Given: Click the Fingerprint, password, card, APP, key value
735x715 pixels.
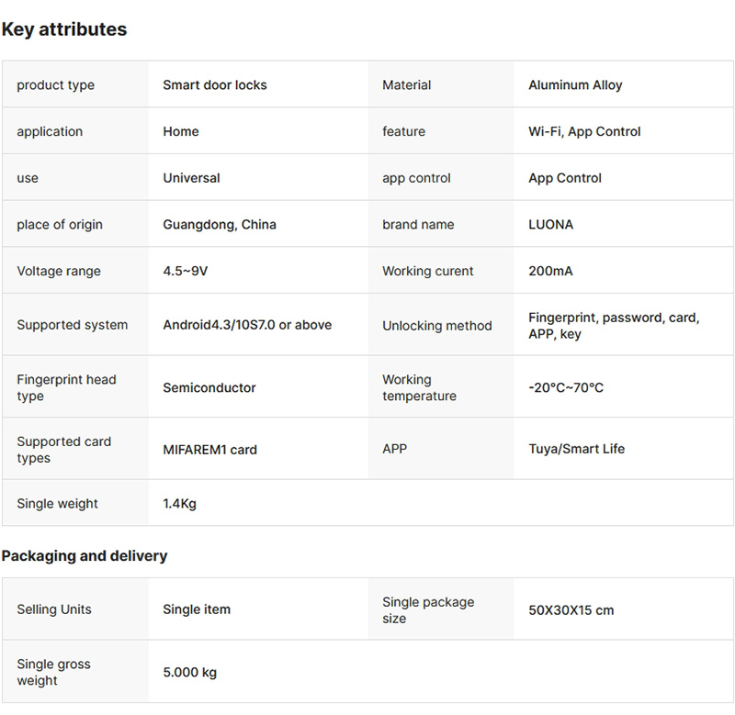Looking at the screenshot, I should [614, 326].
